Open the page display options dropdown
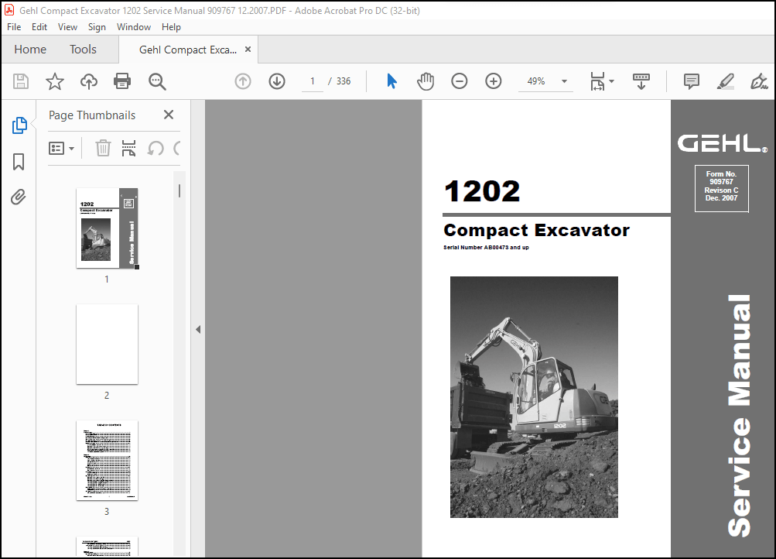 (x=610, y=81)
